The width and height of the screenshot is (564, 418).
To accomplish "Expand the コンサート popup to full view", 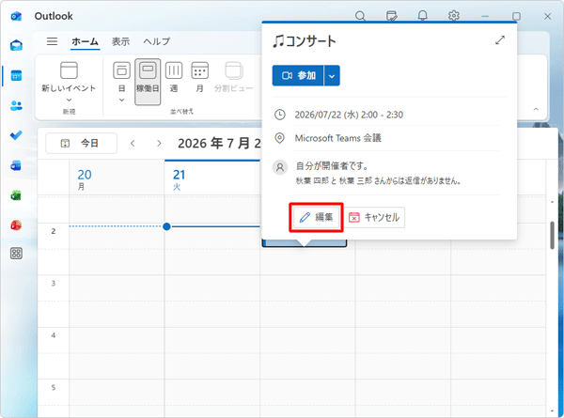I will [500, 40].
